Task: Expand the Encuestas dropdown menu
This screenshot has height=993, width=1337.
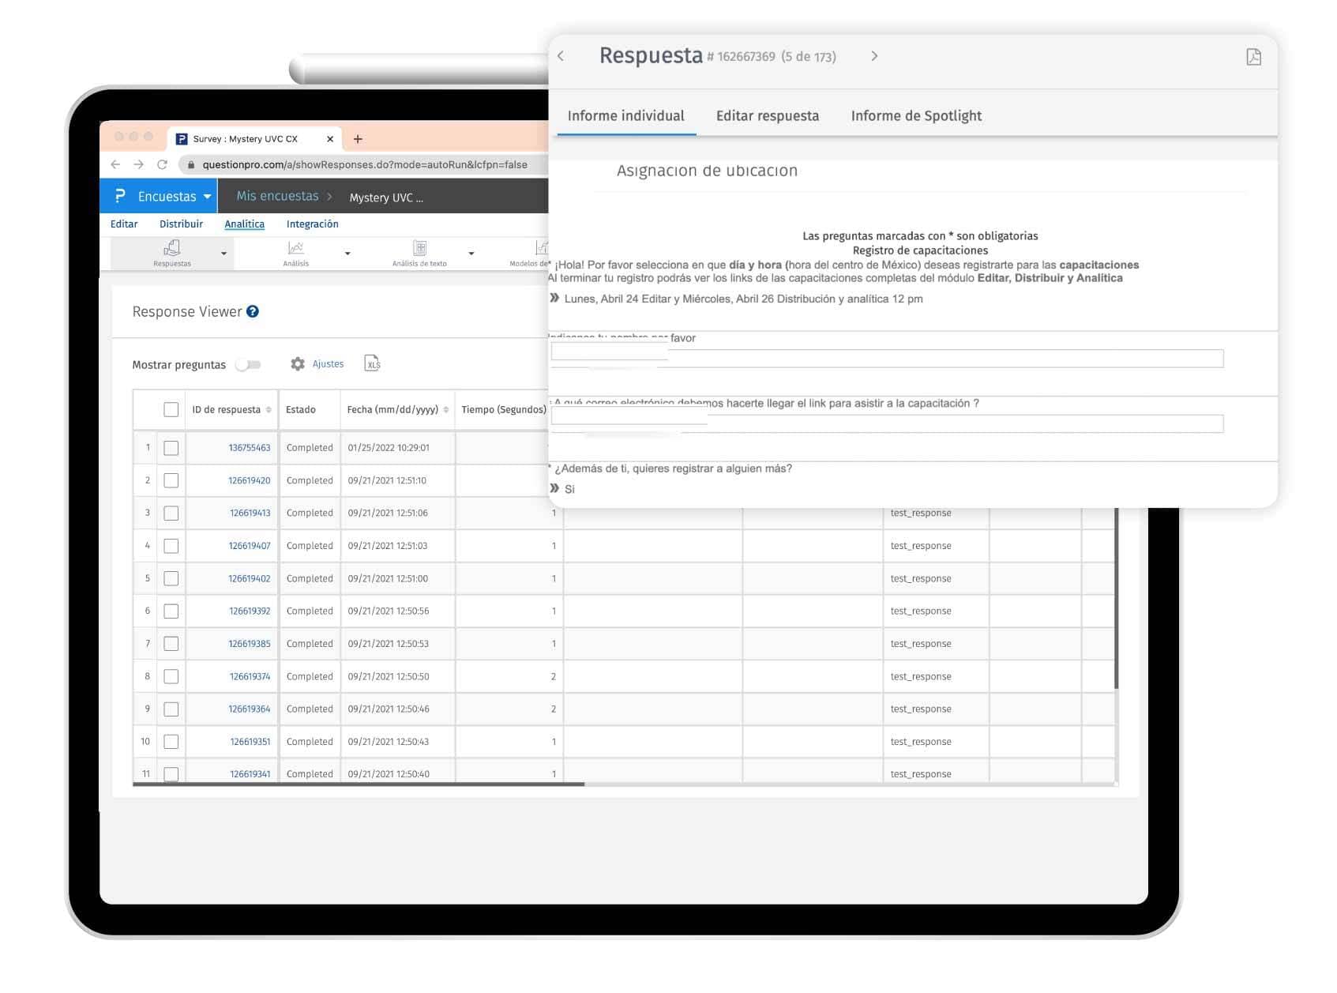Action: [207, 197]
